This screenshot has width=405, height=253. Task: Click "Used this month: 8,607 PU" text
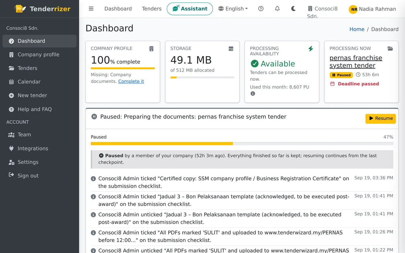(x=279, y=87)
